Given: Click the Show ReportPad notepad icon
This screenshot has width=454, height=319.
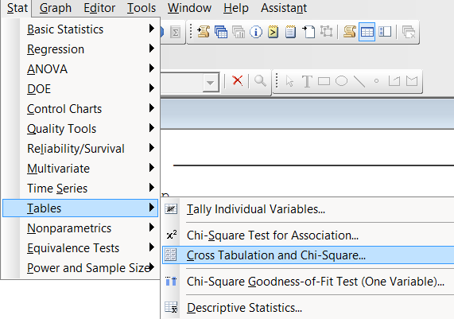Looking at the screenshot, I should [x=290, y=32].
